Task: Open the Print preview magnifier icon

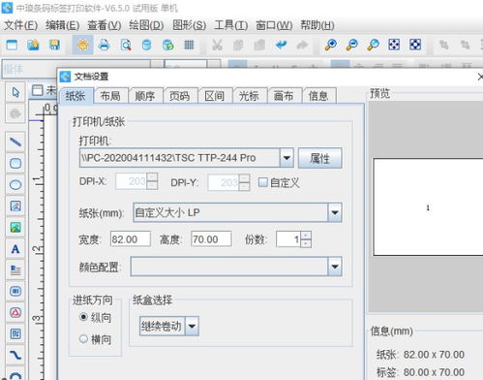Action: pyautogui.click(x=126, y=45)
